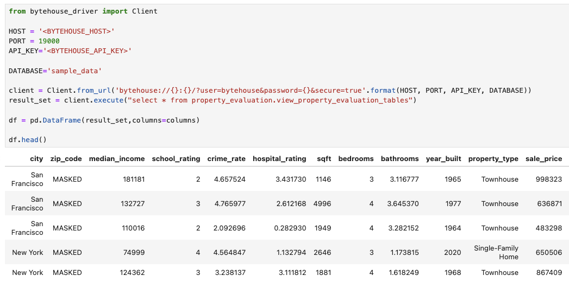Click the '<BYTEHOUSE_API_KEY>' string in code
The height and width of the screenshot is (288, 569).
[87, 51]
